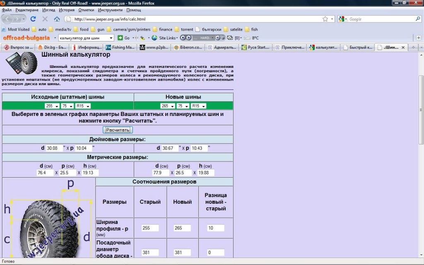Open the toolbar mail envelope icon
This screenshot has height=265, width=424.
(230, 38)
